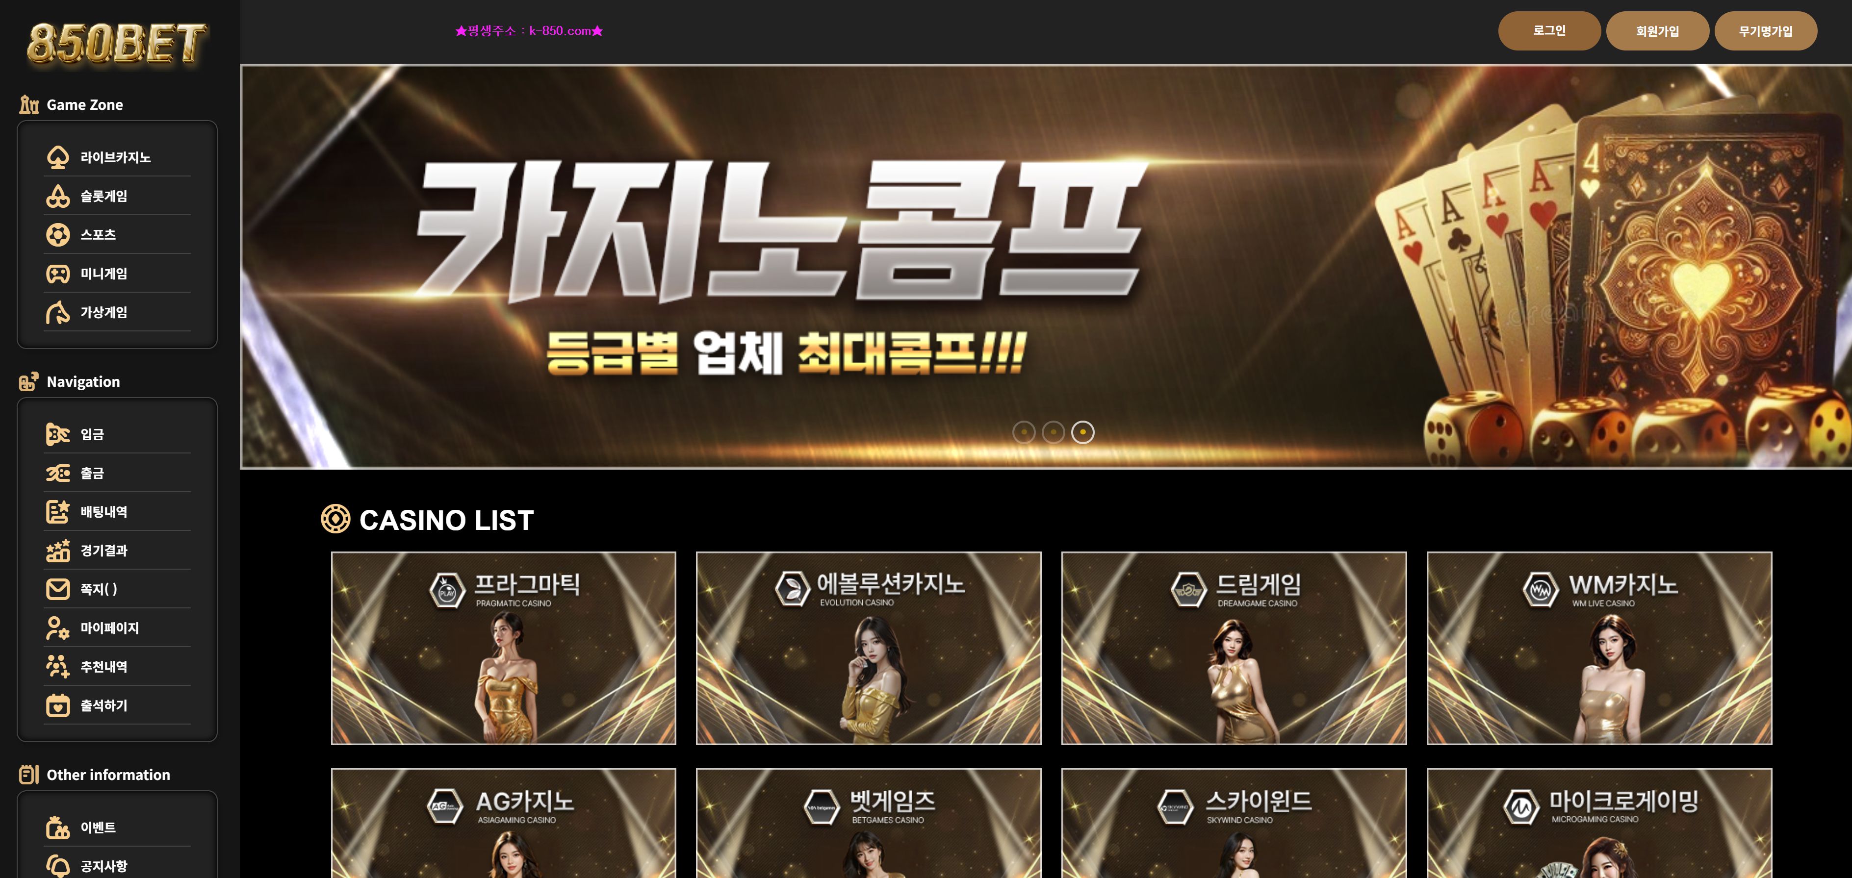Open 마이페이지 from the Navigation menu

[118, 628]
